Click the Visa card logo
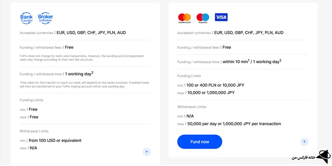Screen dimensions: 332x166 click(x=221, y=17)
